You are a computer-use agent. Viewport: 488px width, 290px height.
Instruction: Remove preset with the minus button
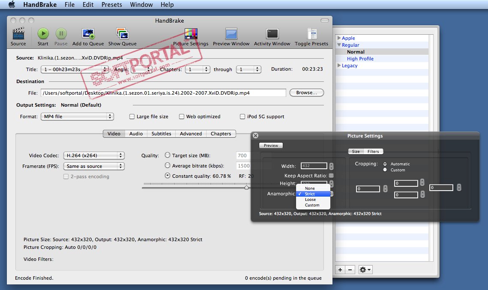[350, 270]
